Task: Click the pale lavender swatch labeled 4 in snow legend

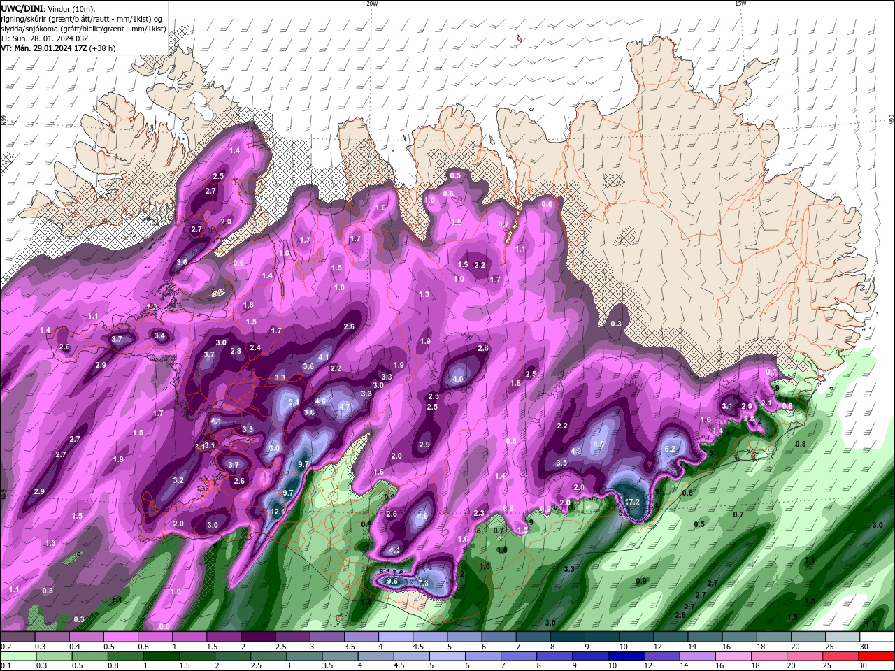Action: (396, 637)
